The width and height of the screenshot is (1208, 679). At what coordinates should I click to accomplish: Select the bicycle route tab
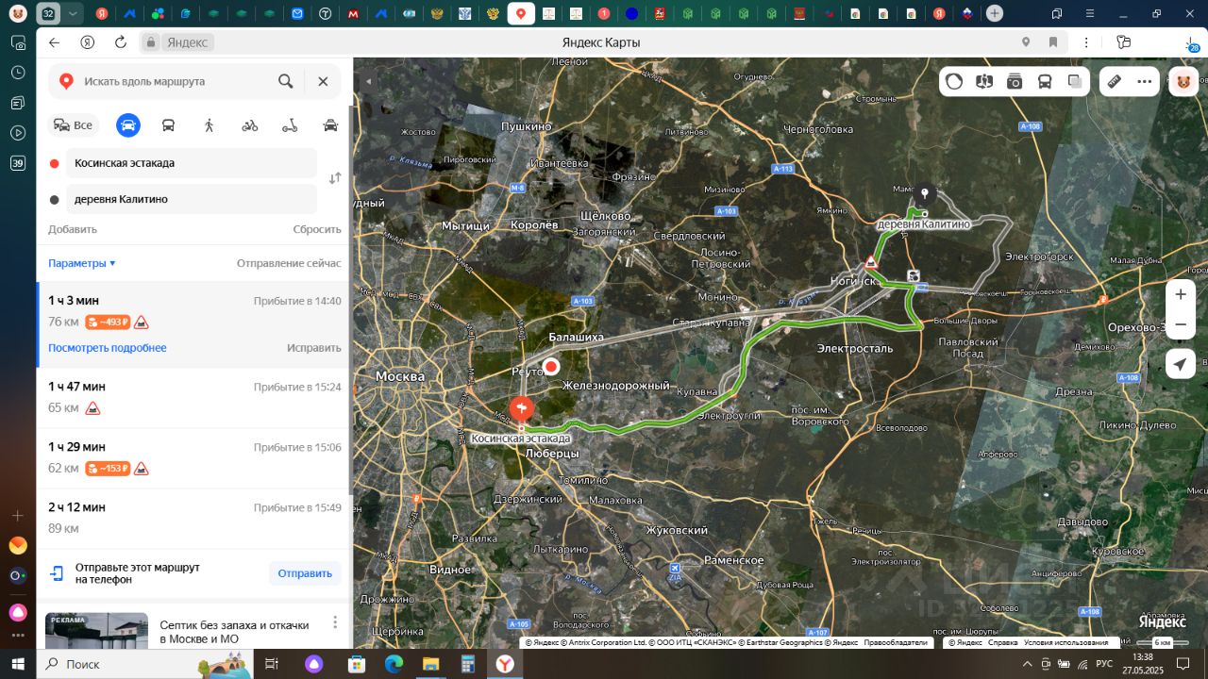click(249, 125)
